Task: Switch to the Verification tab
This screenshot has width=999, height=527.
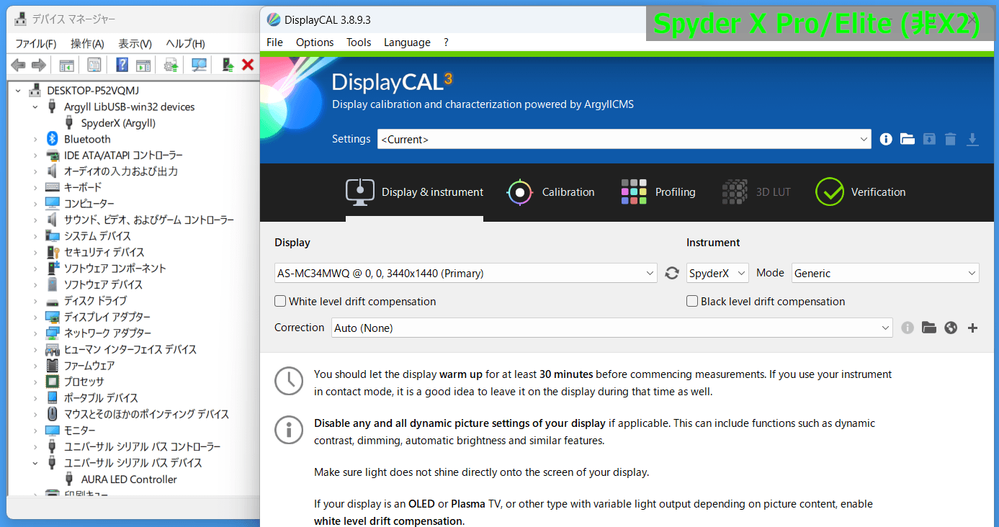Action: pos(861,192)
